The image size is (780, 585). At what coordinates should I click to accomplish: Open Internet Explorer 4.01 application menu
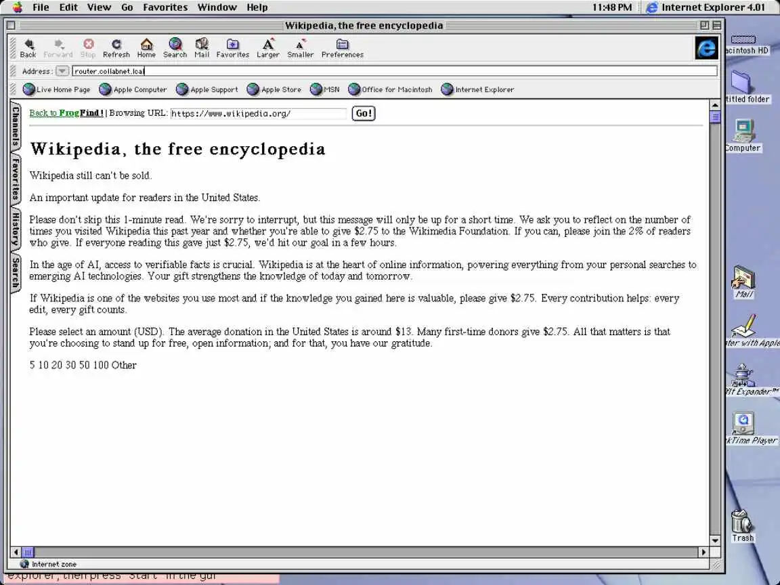706,7
